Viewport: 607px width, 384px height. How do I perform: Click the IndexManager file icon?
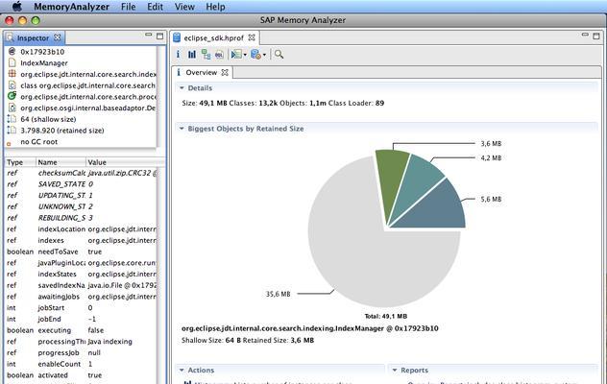click(12, 62)
